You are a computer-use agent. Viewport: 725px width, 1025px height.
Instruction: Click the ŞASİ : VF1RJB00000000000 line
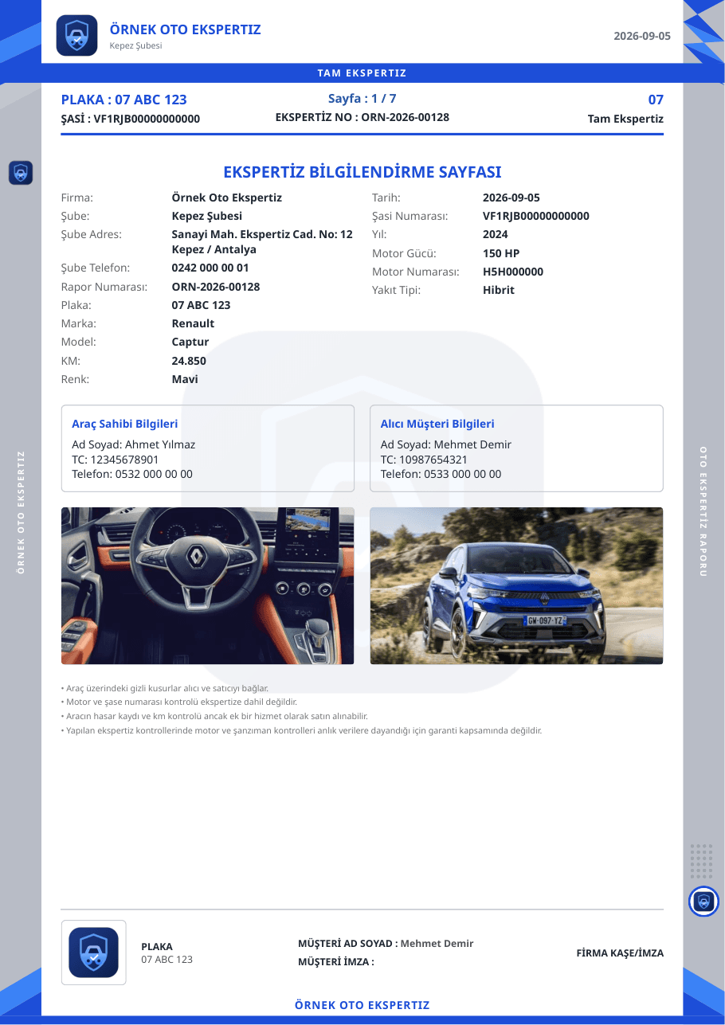131,119
